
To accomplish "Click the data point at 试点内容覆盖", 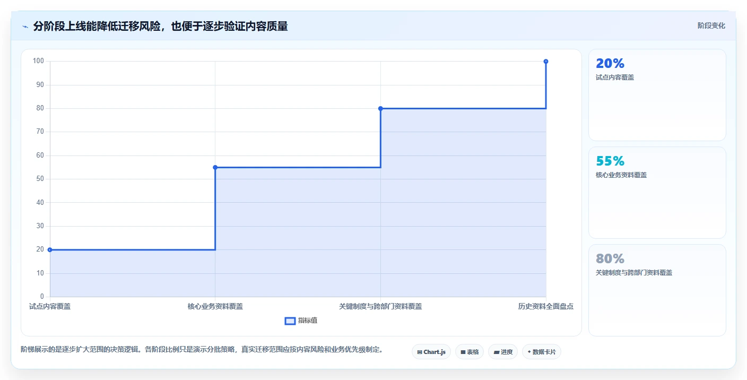I will tap(50, 249).
